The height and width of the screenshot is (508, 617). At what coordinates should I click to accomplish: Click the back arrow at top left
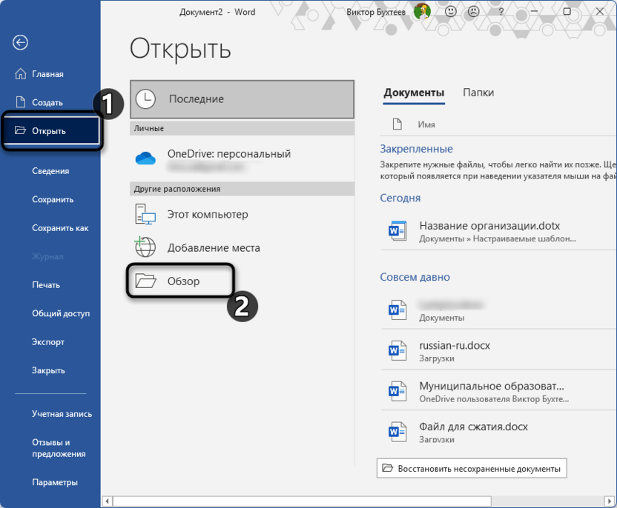click(x=20, y=43)
